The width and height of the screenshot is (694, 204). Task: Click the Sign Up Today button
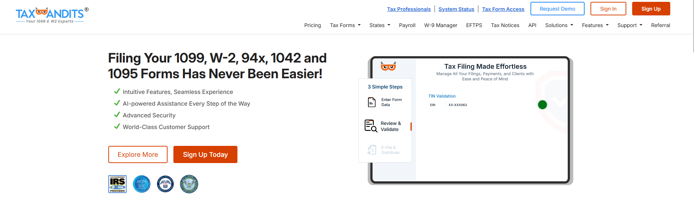point(205,155)
